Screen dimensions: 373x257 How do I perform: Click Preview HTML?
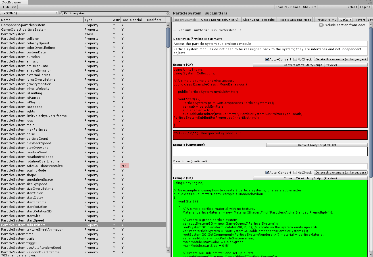tap(326, 20)
